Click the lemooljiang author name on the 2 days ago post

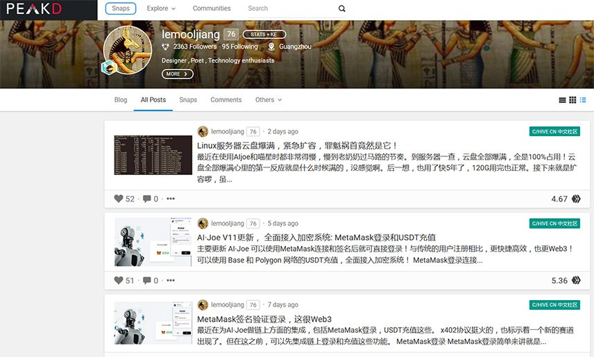click(228, 131)
